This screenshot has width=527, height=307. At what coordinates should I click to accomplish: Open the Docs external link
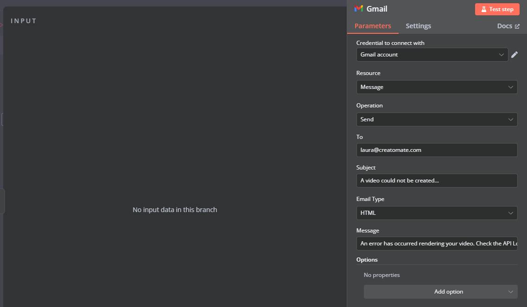point(508,26)
